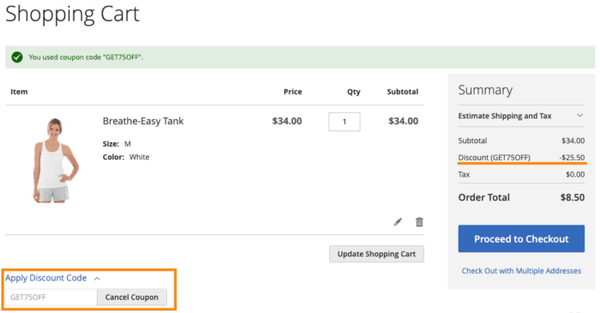Click the Order Total label
Screen dimensions: 600x313
[484, 197]
